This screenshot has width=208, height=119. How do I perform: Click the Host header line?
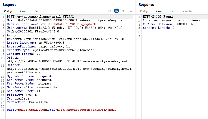coord(66,20)
